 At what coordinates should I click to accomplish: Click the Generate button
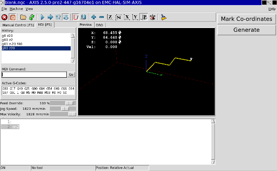point(247,30)
